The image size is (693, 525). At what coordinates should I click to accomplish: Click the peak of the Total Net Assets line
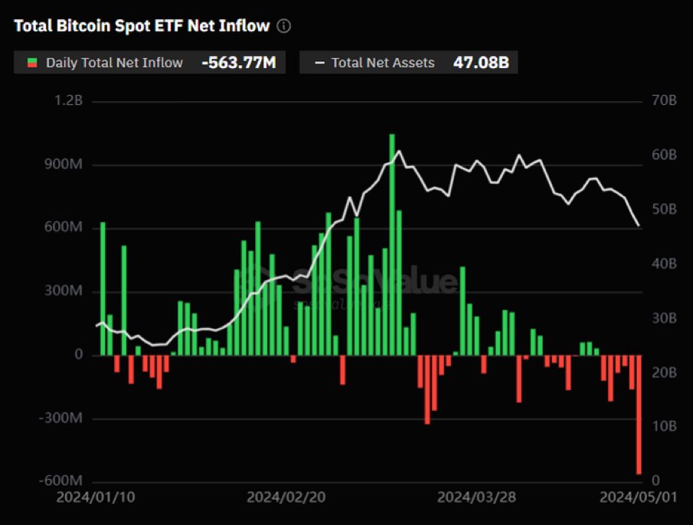click(x=397, y=152)
